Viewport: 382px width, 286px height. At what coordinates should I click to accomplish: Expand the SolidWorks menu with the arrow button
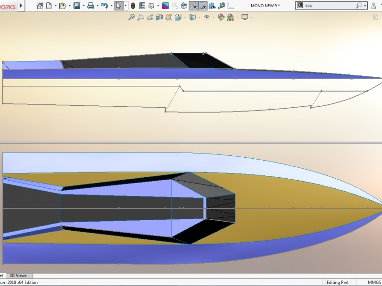(x=21, y=6)
